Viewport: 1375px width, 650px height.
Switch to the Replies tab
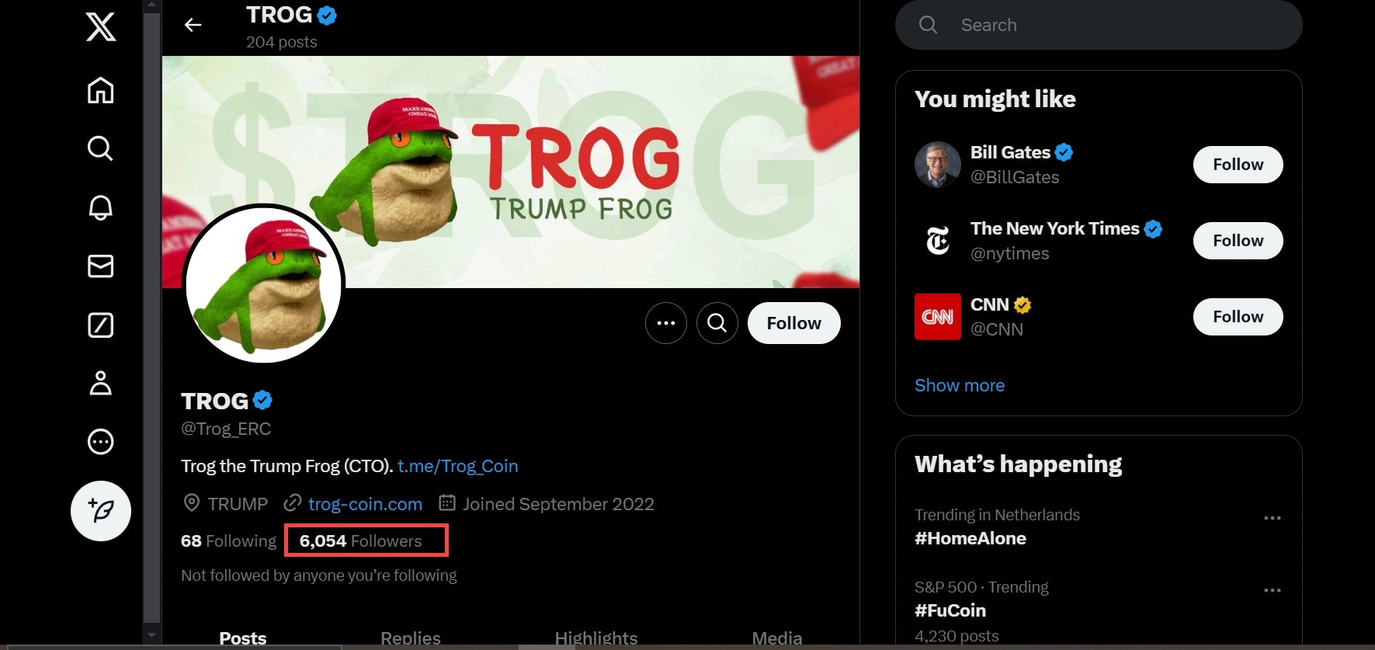[x=410, y=638]
